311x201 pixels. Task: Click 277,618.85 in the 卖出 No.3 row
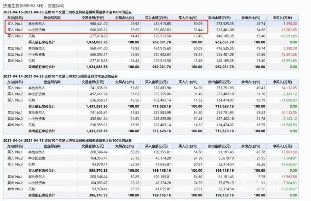[x=99, y=61]
